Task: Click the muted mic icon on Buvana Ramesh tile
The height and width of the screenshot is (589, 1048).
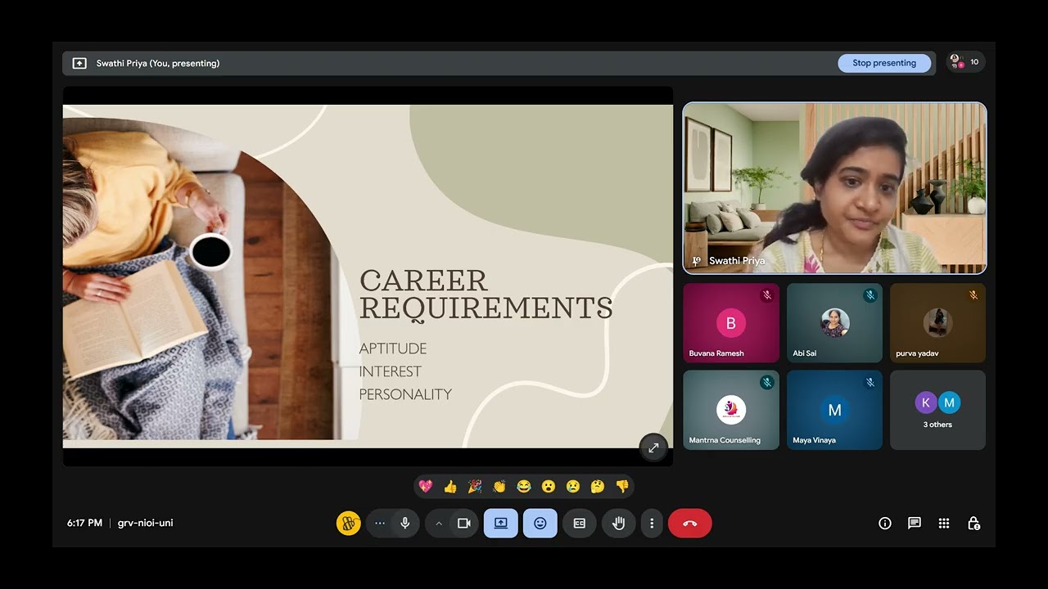Action: point(767,295)
